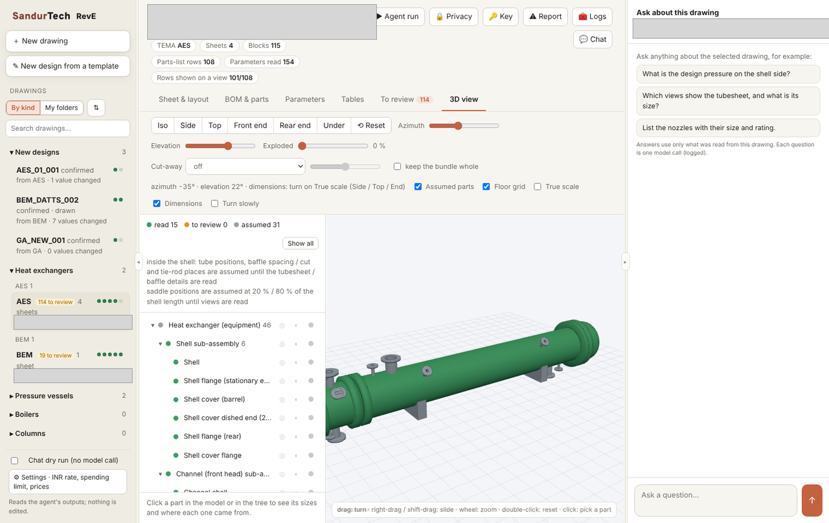Switch to the BOM & parts tab
829x523 pixels.
point(247,99)
